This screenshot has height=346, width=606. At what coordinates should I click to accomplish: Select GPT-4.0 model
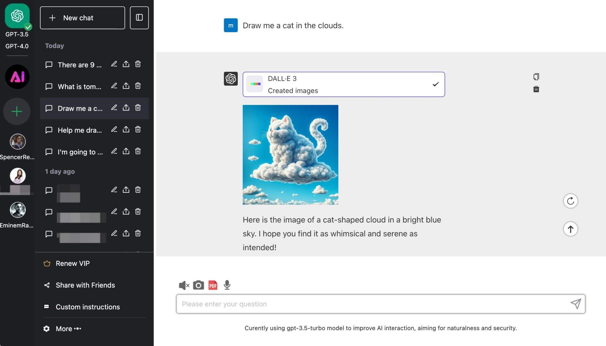tap(17, 46)
